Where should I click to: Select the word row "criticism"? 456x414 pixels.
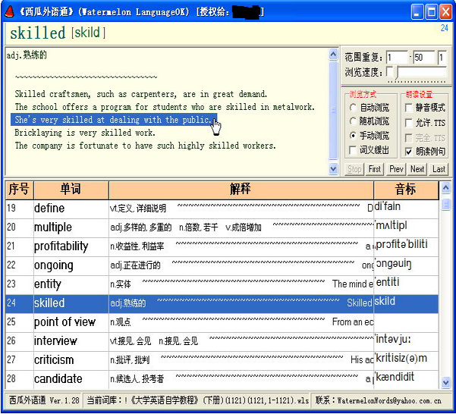coord(54,360)
